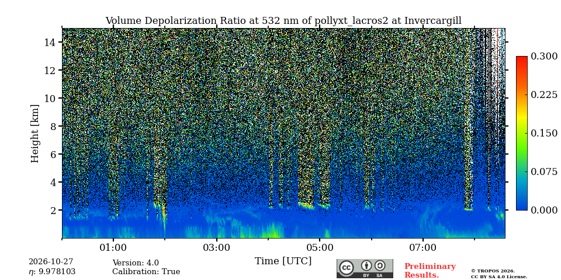Screen dimensions: 561x280
Task: Click the red vertical line near plot's right edge
Action: point(497,57)
